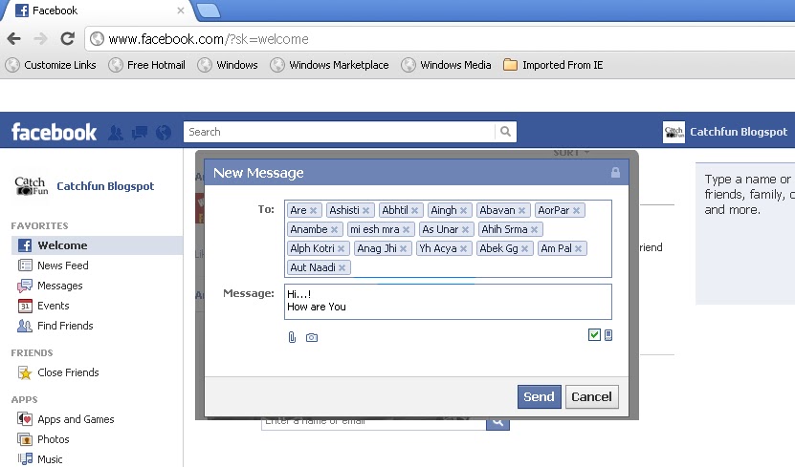Open Apps and Games
The image size is (795, 467).
[x=66, y=419]
